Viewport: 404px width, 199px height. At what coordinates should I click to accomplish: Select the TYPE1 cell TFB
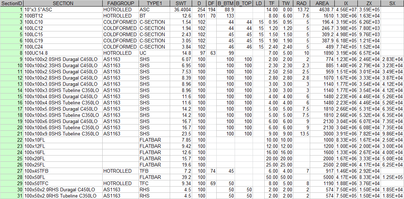point(154,171)
